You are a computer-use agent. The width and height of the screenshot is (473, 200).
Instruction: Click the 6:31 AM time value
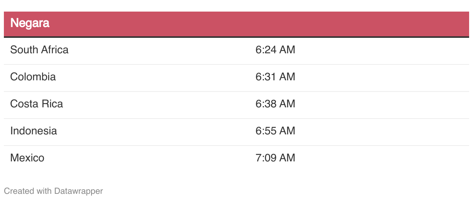(275, 77)
